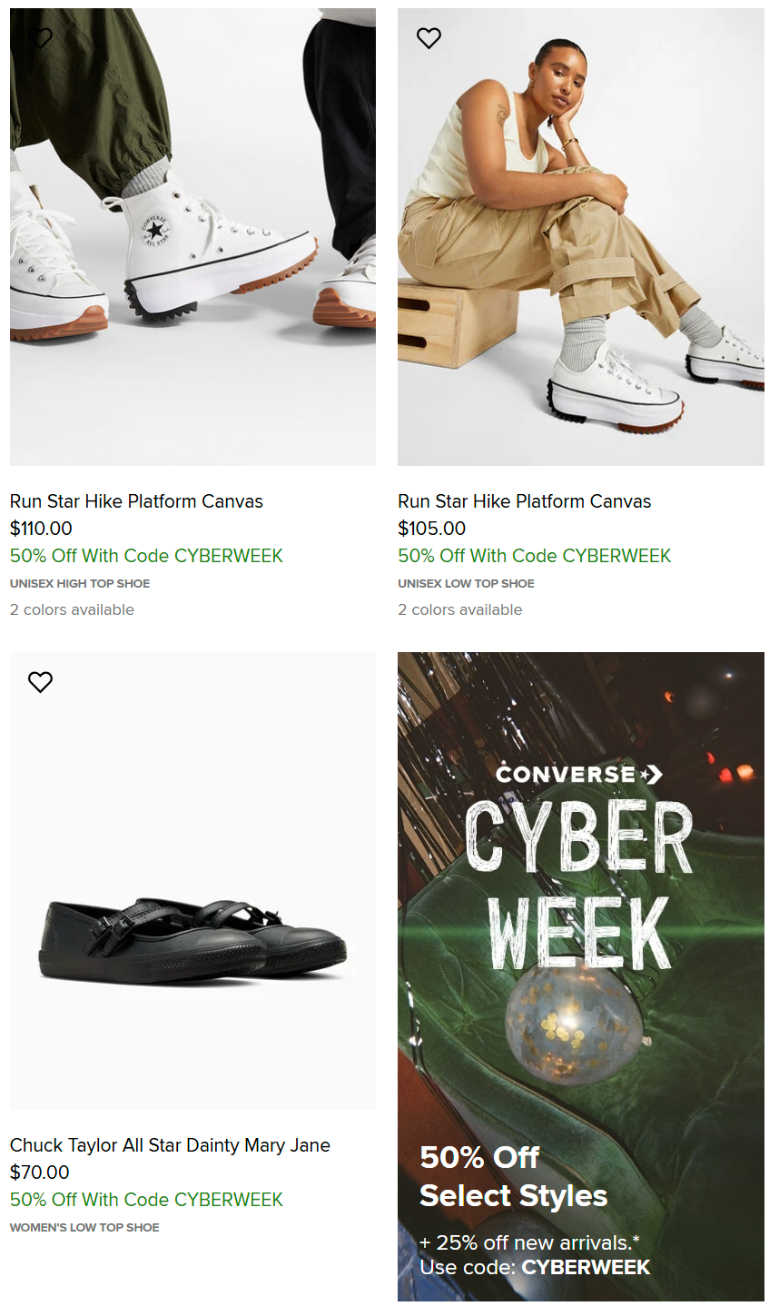Viewport: 779px width, 1316px height.
Task: Click the $70.00 price
Action: (40, 1173)
